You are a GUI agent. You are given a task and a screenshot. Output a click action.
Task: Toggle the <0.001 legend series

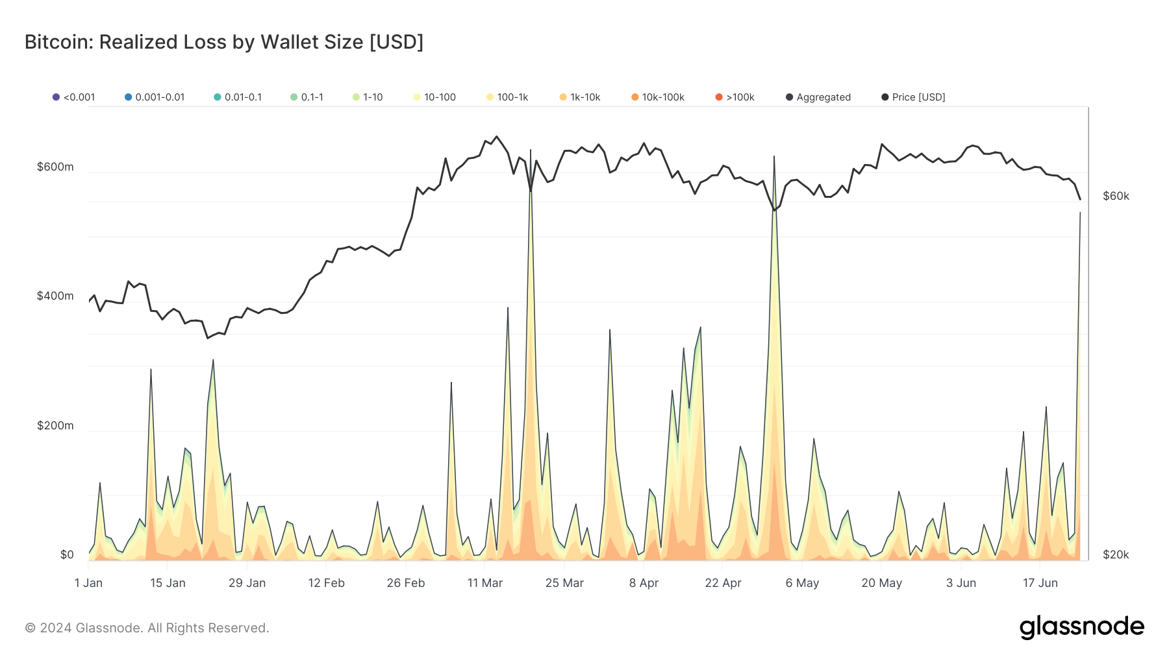pos(73,97)
